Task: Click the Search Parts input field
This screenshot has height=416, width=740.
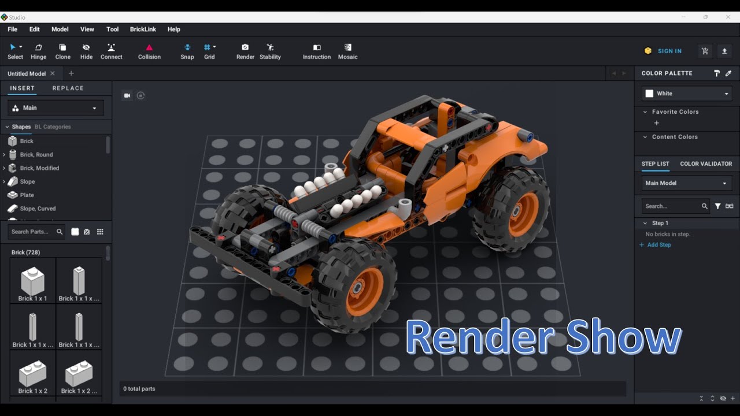Action: pos(36,232)
